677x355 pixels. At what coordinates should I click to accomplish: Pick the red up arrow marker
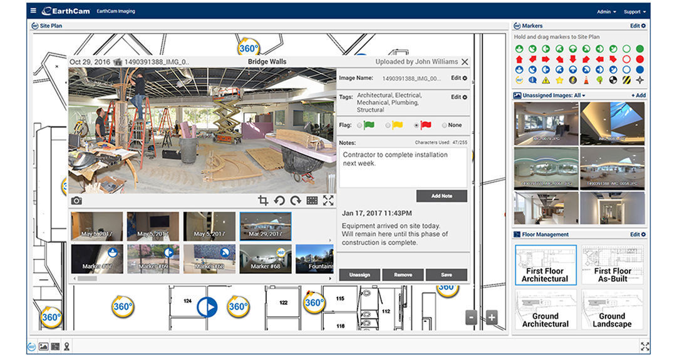pyautogui.click(x=519, y=59)
